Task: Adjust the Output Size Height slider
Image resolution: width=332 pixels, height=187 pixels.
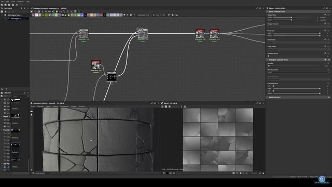Action: point(292,20)
